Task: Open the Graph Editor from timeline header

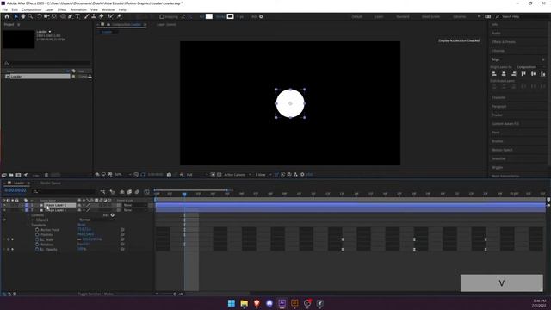Action: pos(147,192)
